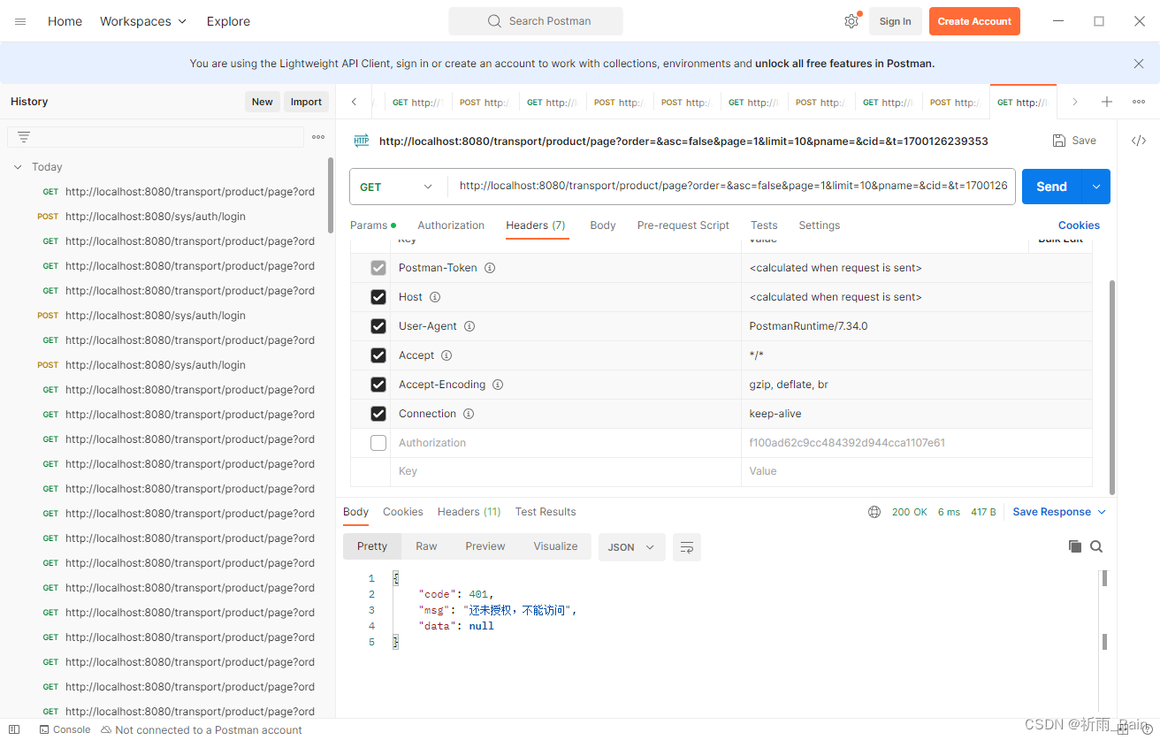Switch response view to Preview
Viewport: 1160px width, 740px height.
485,546
